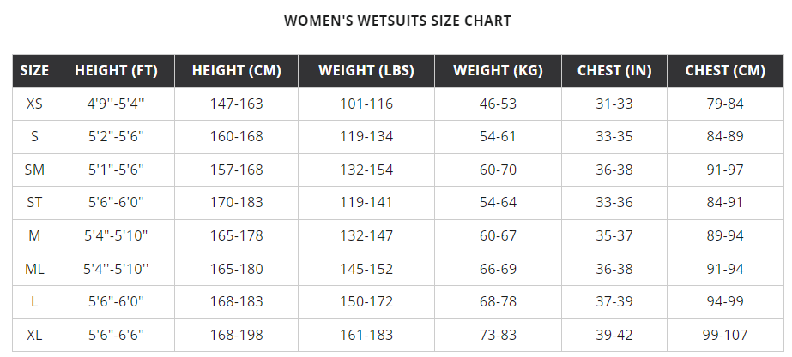792x357 pixels.
Task: Select the XL size row label
Action: point(34,335)
